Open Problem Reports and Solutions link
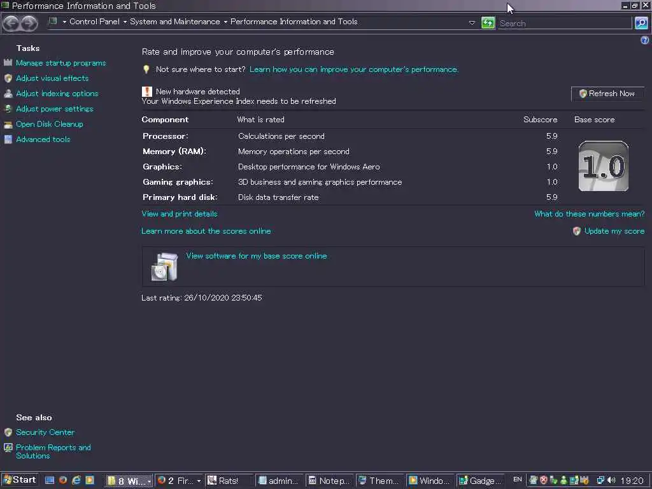 (53, 451)
